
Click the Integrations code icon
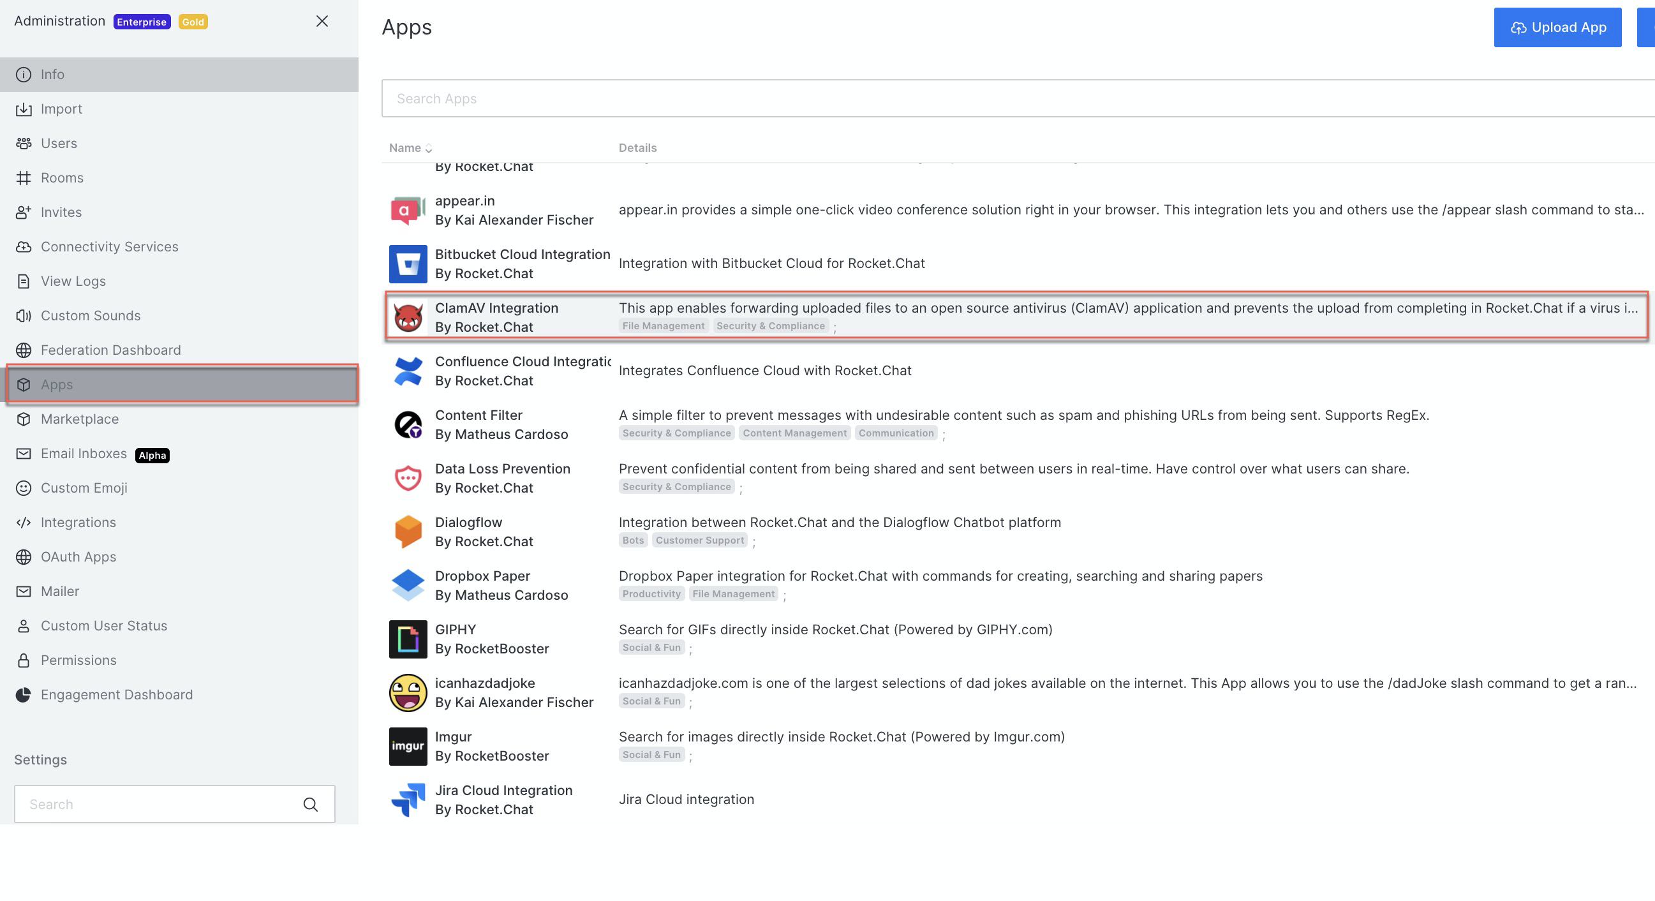[23, 523]
